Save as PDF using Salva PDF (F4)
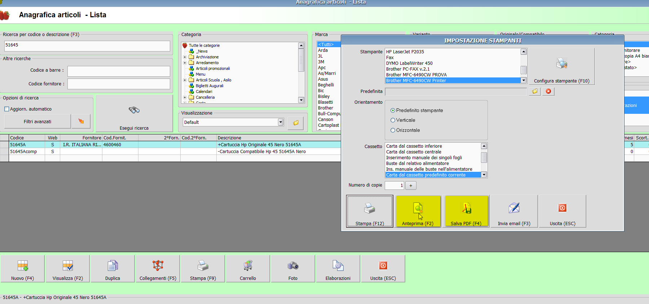649x304 pixels. click(466, 211)
